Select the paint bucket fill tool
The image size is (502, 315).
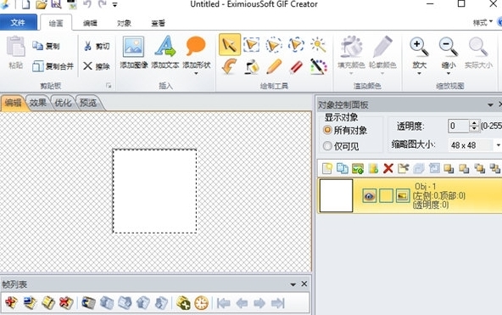pos(252,67)
